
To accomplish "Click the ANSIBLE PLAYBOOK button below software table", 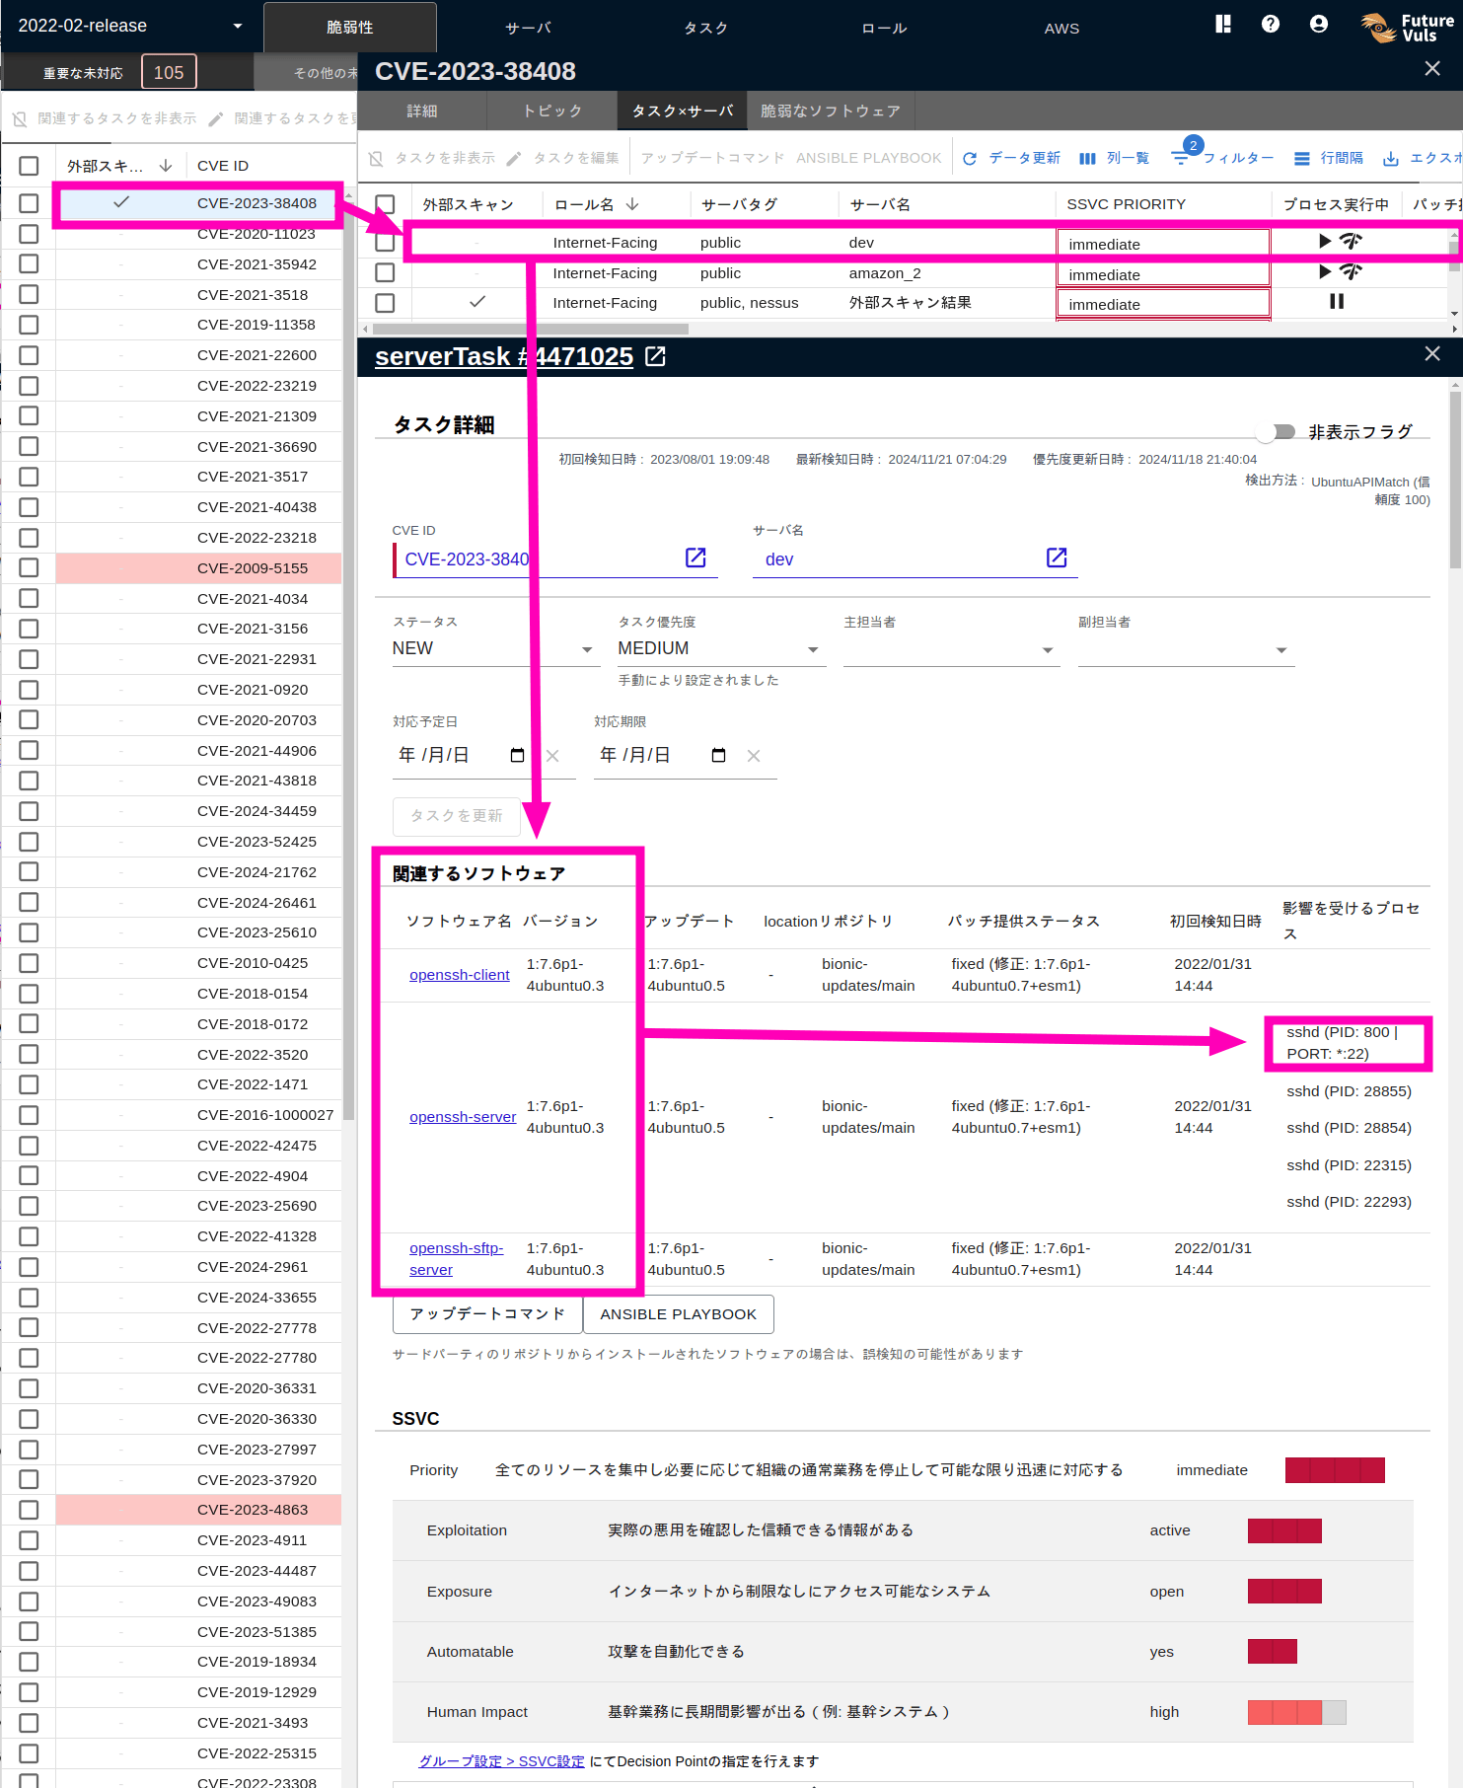I will [678, 1314].
